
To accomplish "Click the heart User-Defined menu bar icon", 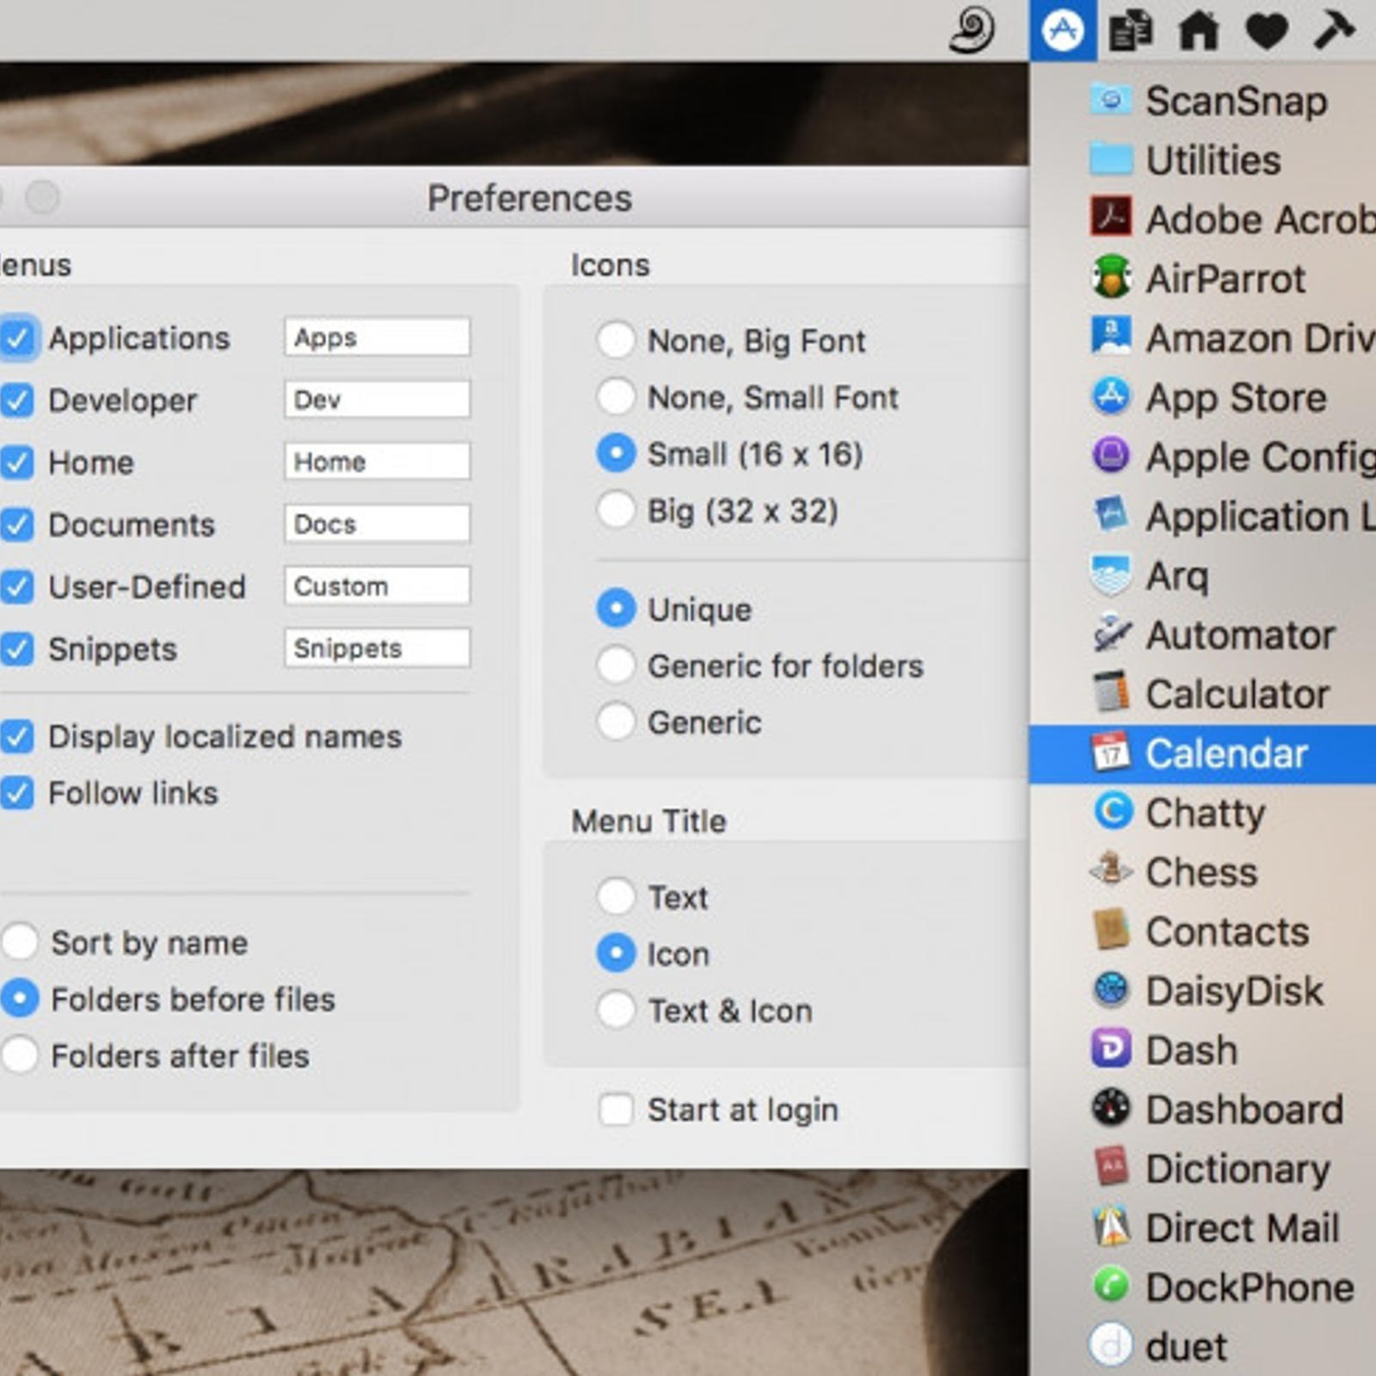I will pyautogui.click(x=1266, y=31).
